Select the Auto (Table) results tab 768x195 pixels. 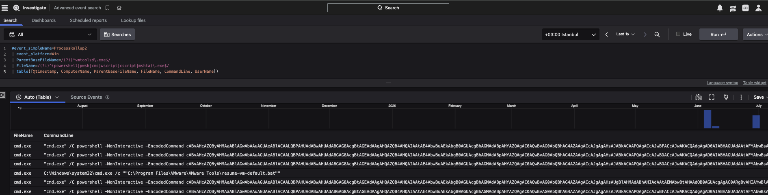37,97
